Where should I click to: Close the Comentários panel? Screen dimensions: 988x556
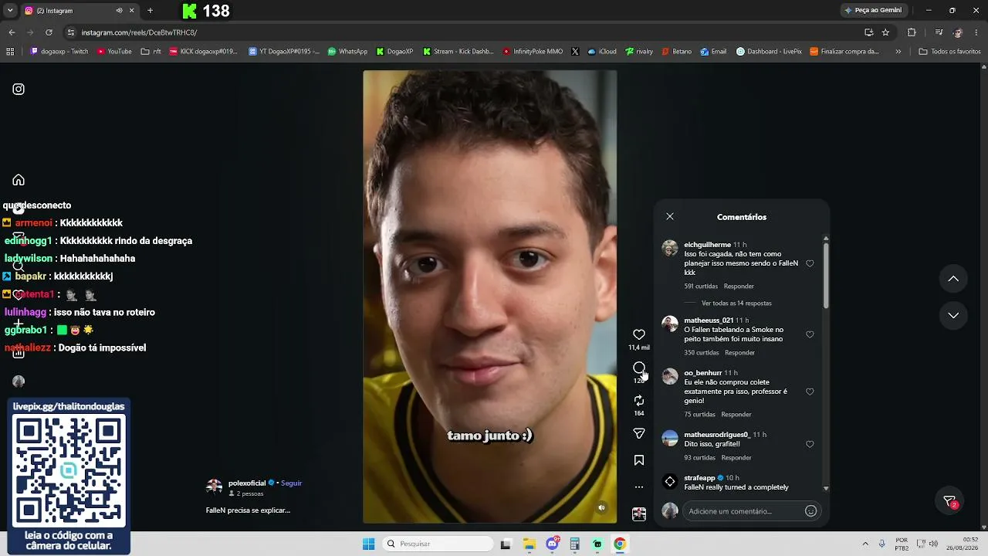pos(670,217)
